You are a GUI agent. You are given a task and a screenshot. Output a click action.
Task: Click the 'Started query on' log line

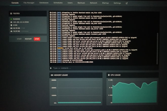tap(71, 62)
